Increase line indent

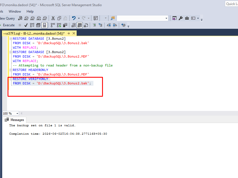(115, 25)
